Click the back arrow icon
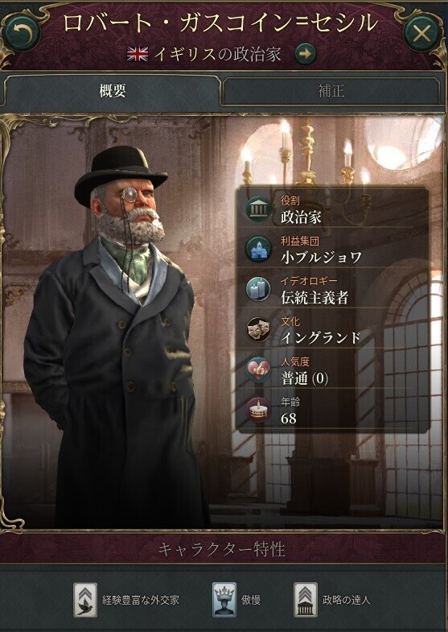Image resolution: width=448 pixels, height=632 pixels. coord(23,33)
